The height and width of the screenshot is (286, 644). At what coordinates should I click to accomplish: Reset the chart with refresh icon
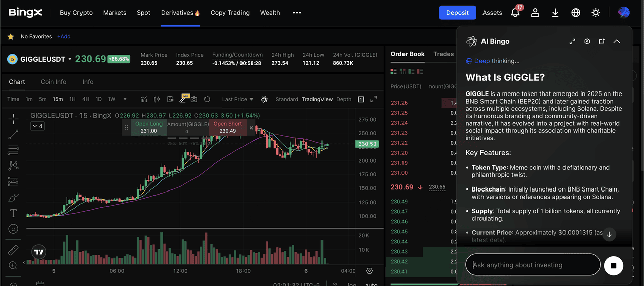point(207,99)
